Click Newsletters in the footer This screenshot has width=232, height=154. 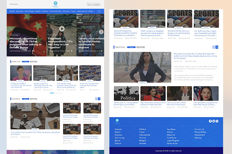[200, 135]
